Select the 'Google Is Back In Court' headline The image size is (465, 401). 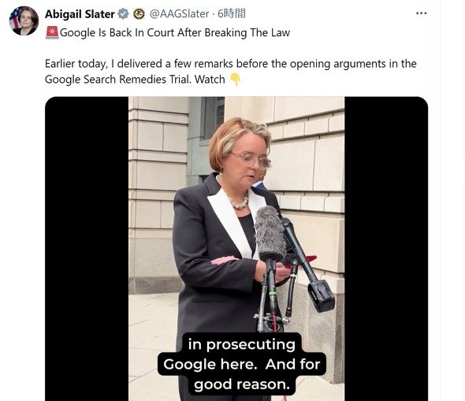coord(175,32)
